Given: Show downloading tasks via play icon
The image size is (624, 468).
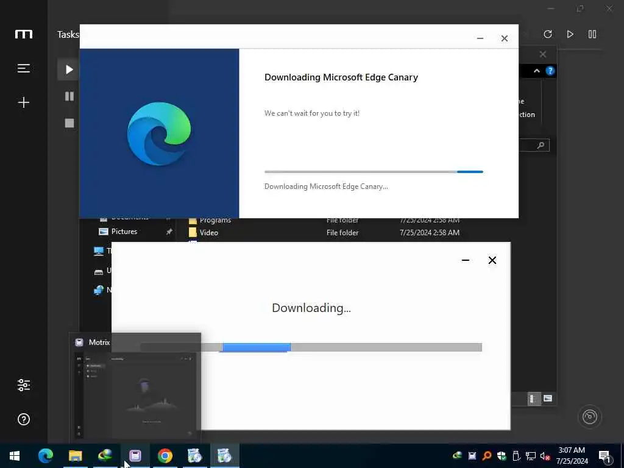Looking at the screenshot, I should coord(69,69).
